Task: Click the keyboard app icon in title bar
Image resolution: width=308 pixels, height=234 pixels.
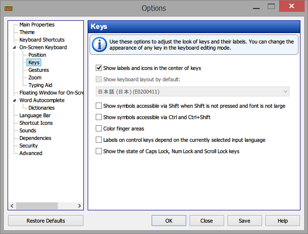Action: click(9, 8)
